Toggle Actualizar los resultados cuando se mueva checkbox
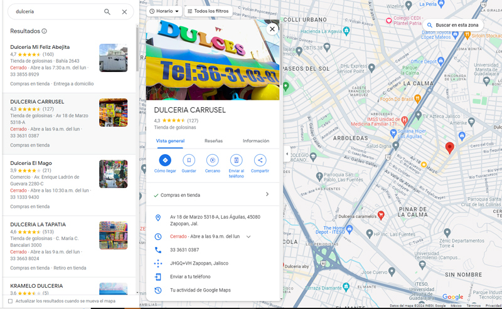502x309 pixels. [10, 301]
